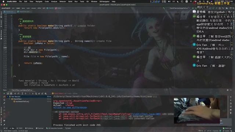
Task: Select testMakeFileTrue() in test tree
Action: 22,102
